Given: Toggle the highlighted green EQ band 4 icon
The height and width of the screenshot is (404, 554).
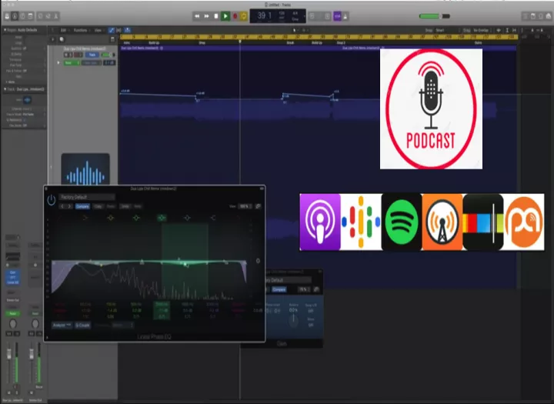Looking at the screenshot, I should 162,218.
